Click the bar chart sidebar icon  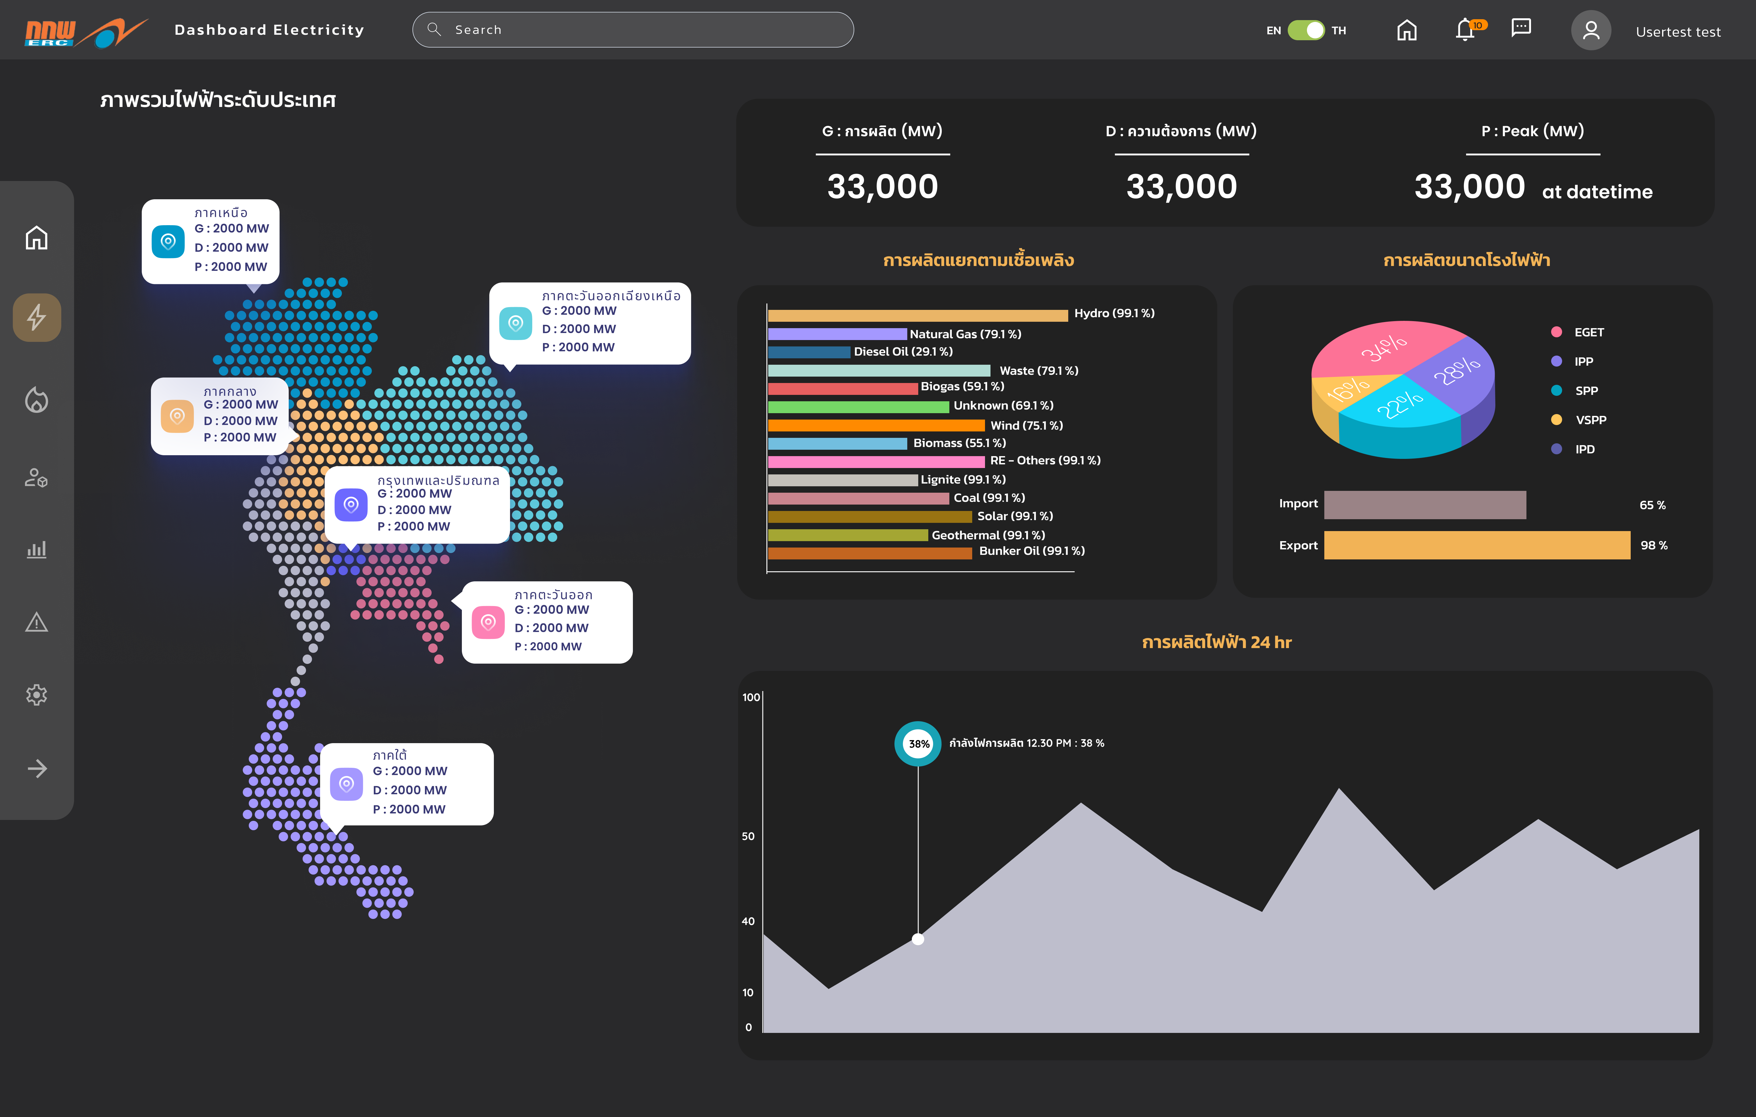(37, 549)
